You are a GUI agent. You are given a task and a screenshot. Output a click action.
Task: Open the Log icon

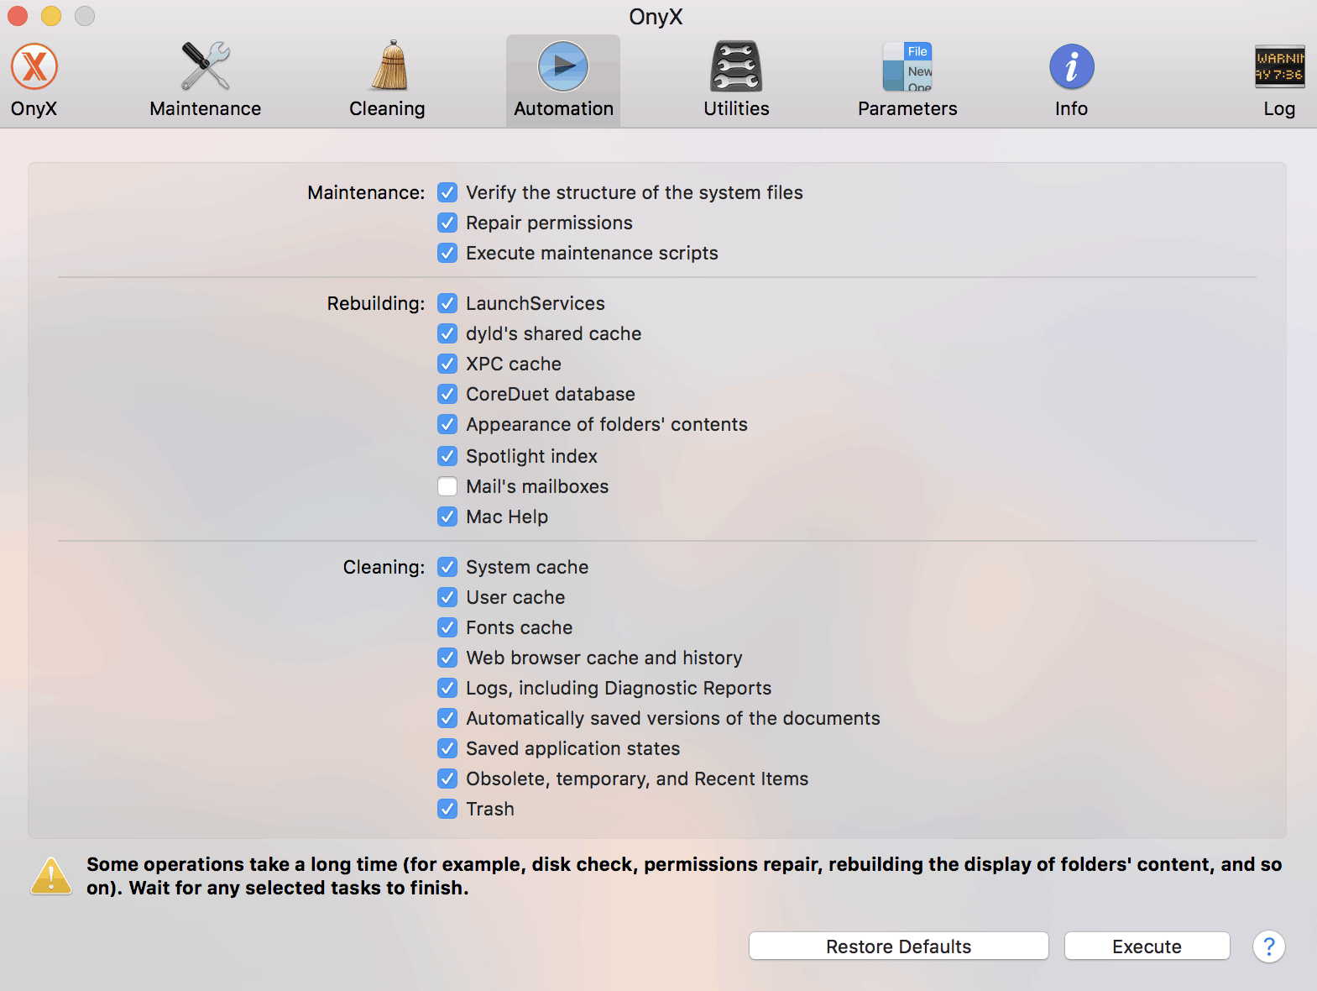[x=1279, y=67]
